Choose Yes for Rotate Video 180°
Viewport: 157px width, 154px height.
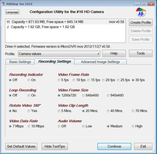(x=29, y=111)
